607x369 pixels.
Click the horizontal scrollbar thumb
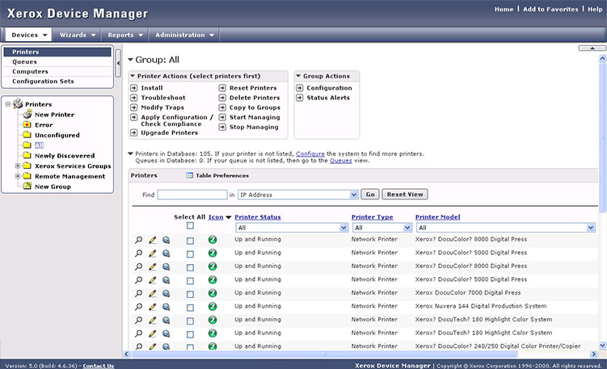coord(324,354)
